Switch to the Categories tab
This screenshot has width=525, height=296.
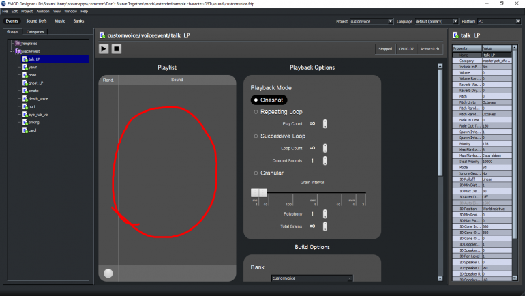(x=35, y=31)
